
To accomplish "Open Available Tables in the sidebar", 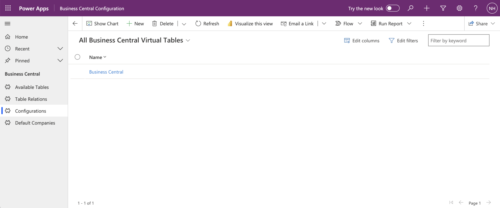I will (32, 87).
